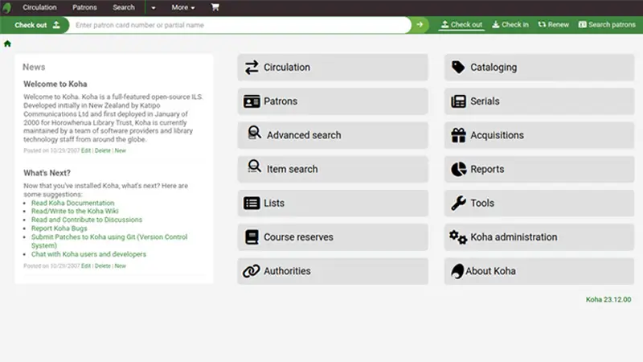643x362 pixels.
Task: Open Koha administration gears icon
Action: (x=458, y=237)
